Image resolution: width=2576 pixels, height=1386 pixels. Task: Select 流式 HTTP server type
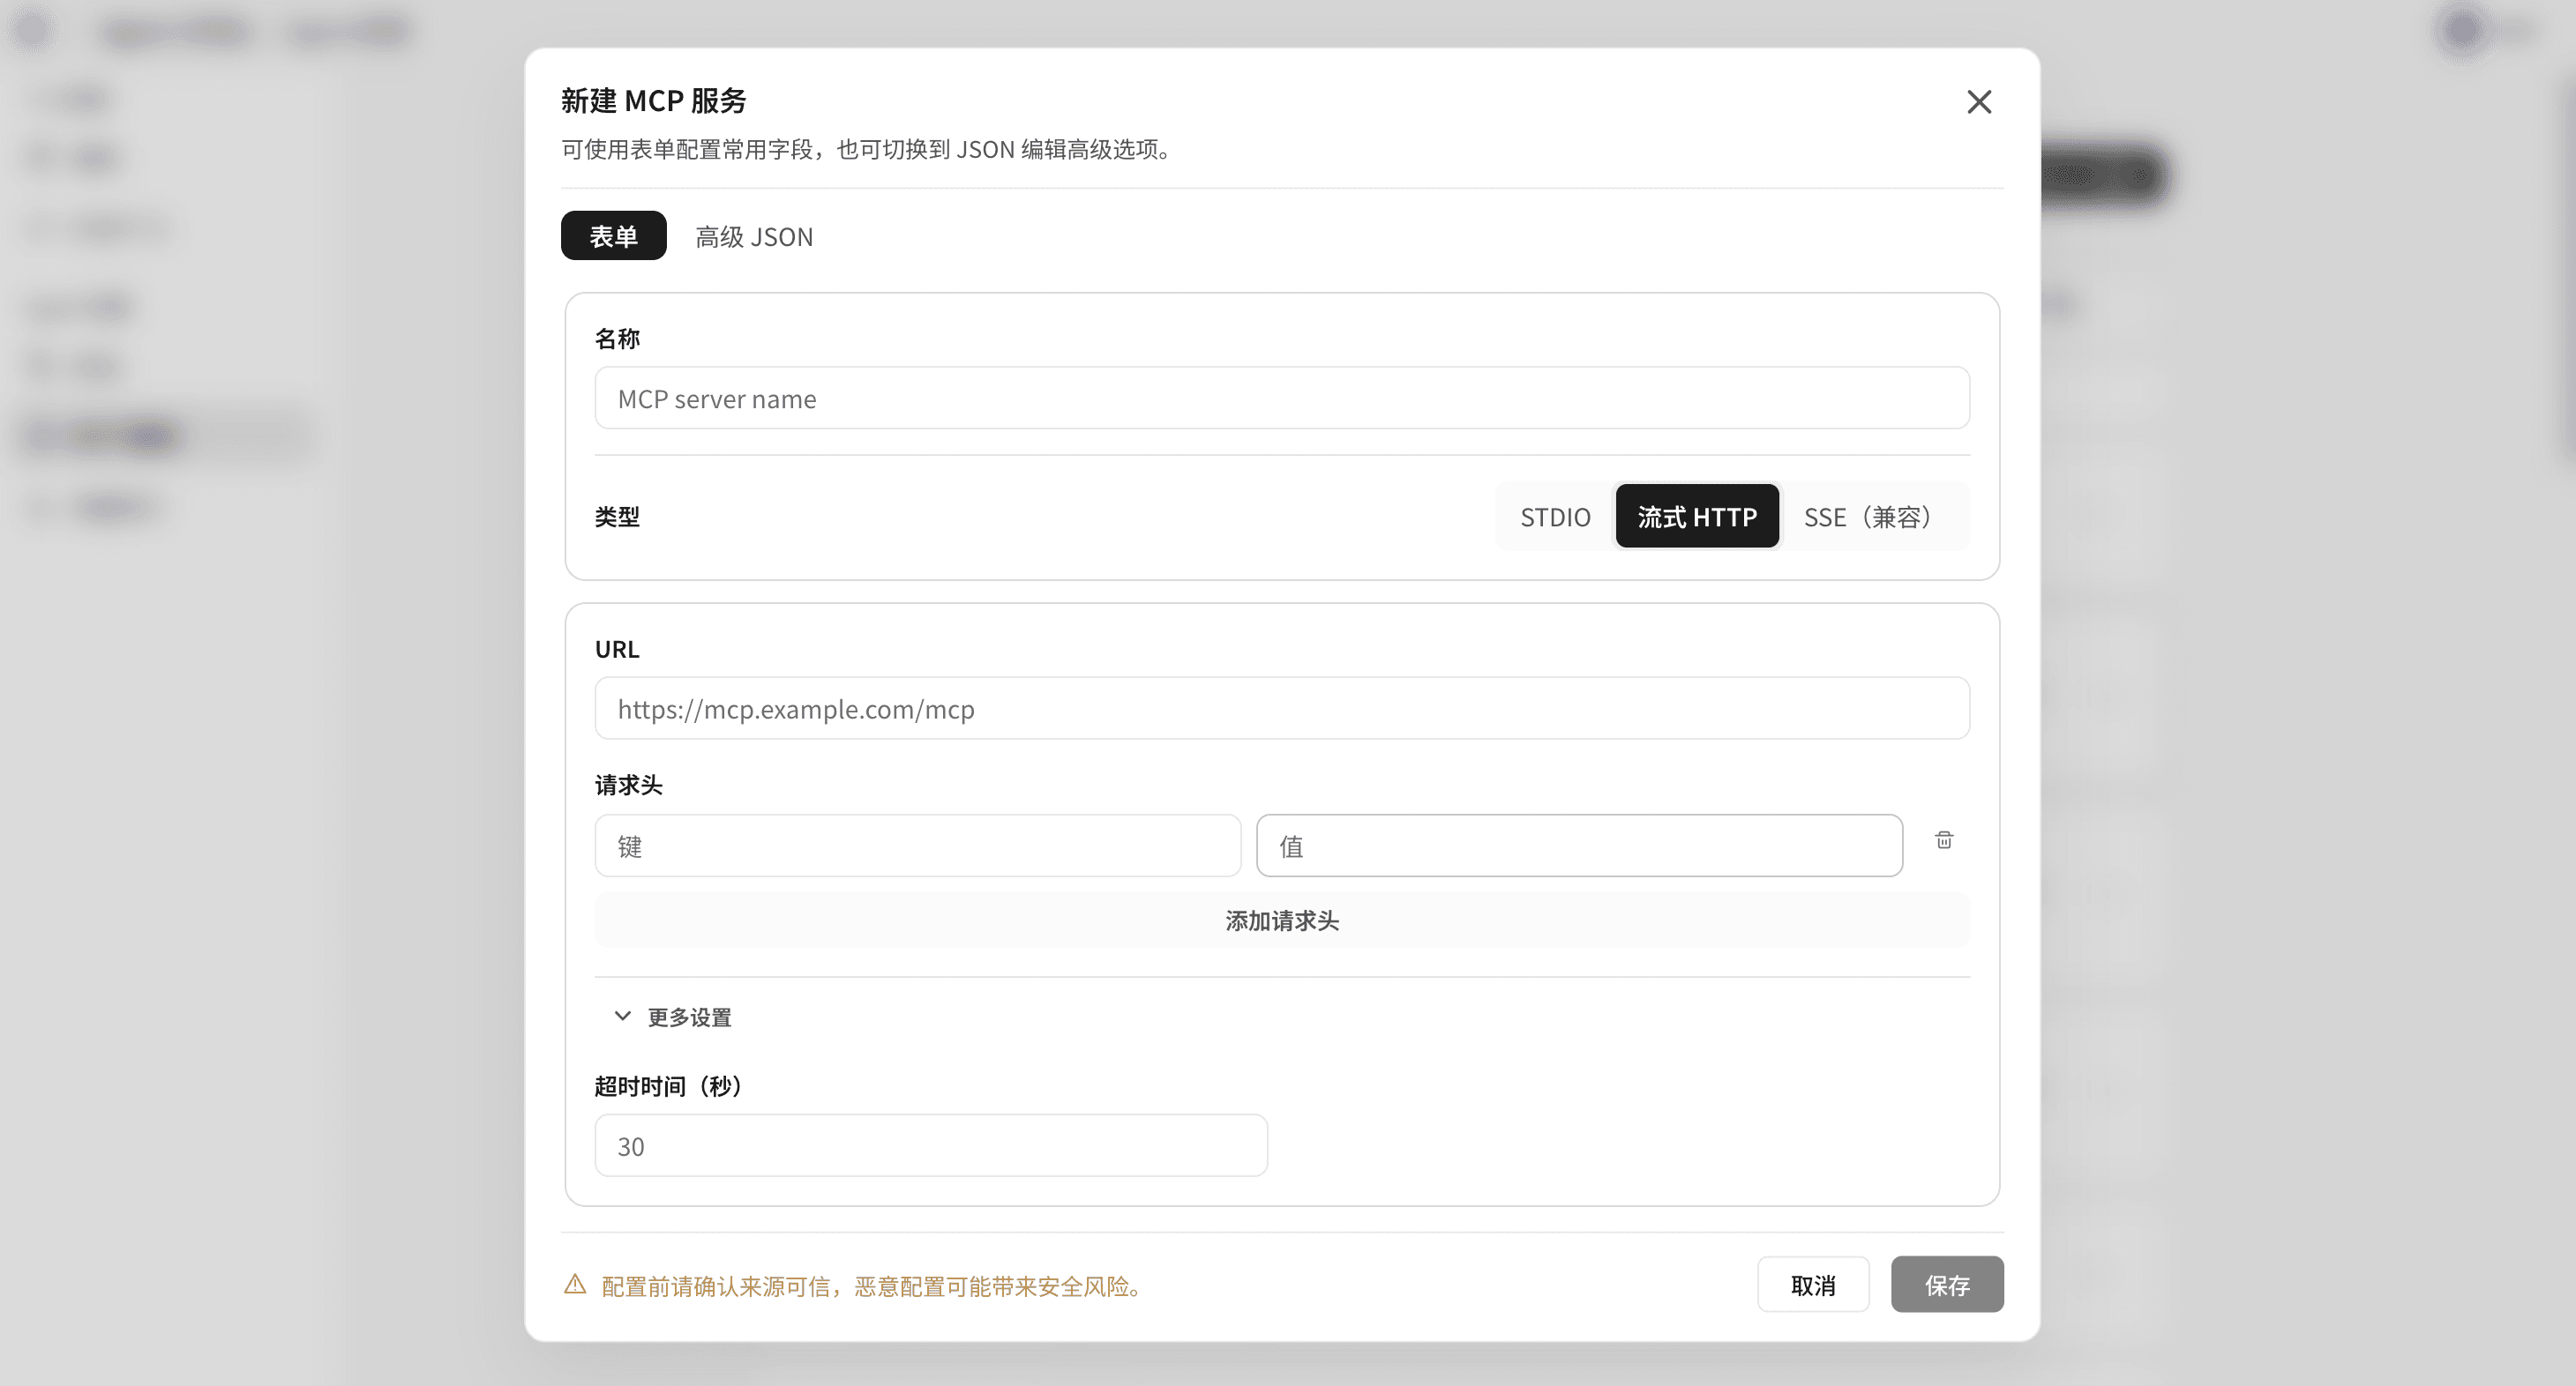[1697, 517]
